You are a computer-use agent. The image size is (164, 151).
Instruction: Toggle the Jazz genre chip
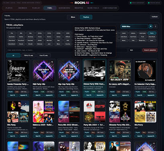49,44
